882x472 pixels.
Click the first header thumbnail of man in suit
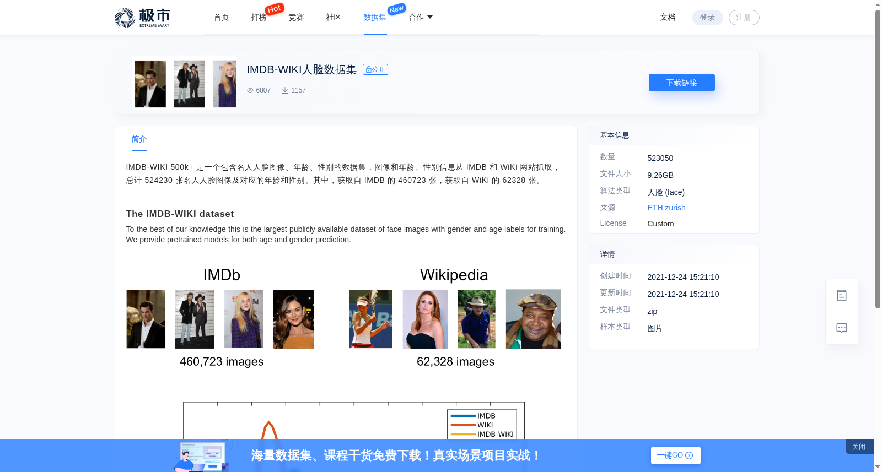coord(150,84)
